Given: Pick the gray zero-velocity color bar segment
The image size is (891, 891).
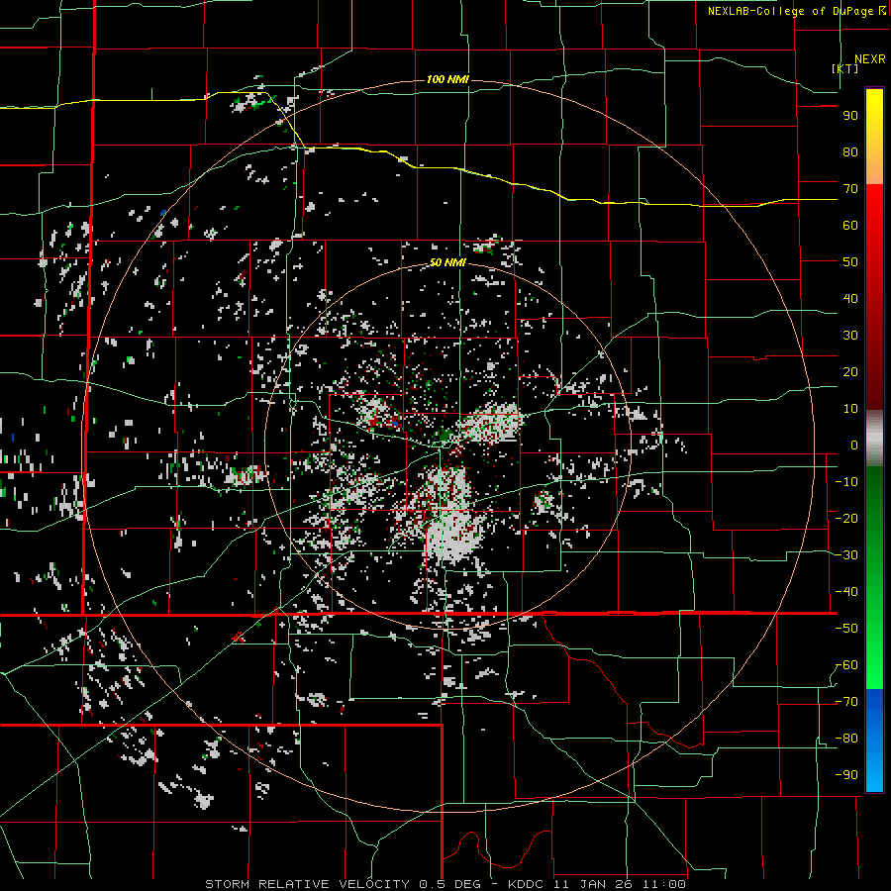Looking at the screenshot, I should tap(874, 439).
